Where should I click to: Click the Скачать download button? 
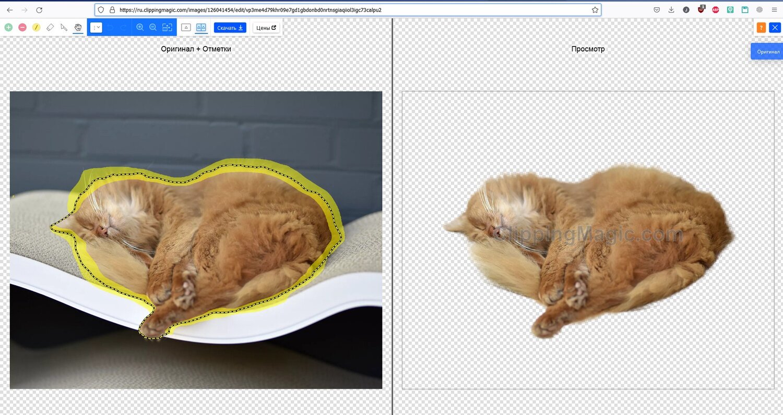230,28
